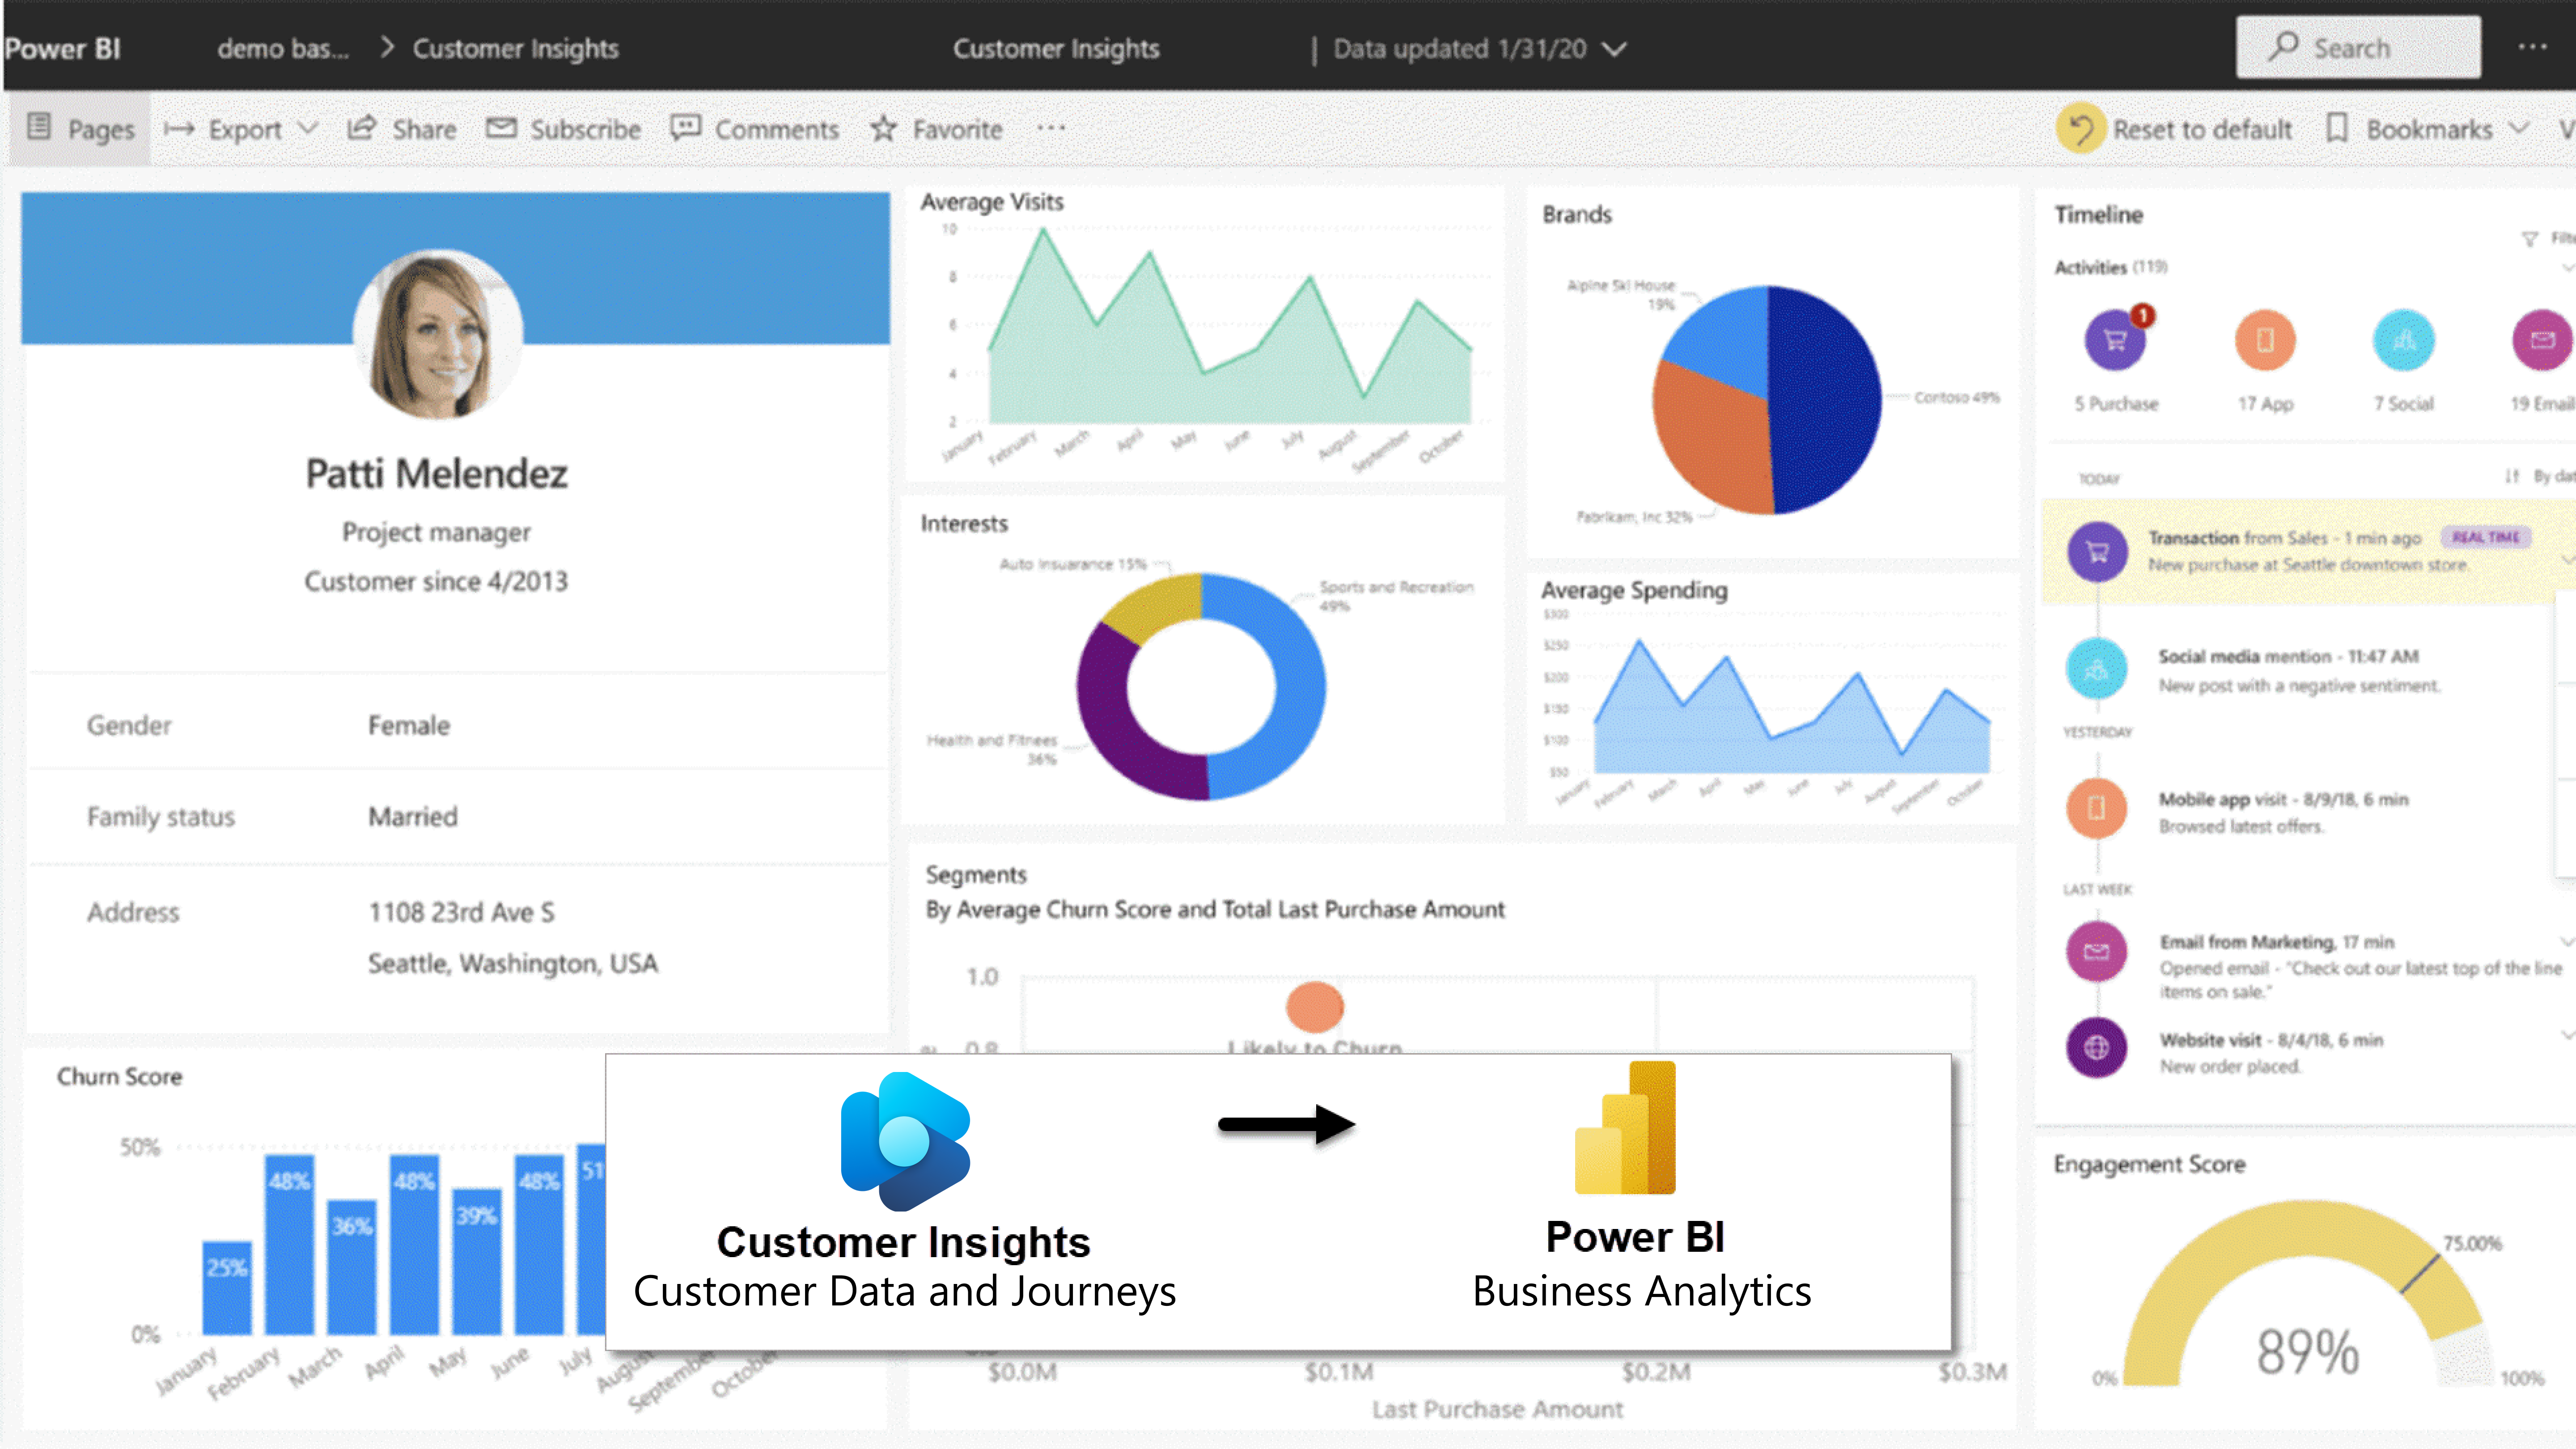Click the Share button
The width and height of the screenshot is (2576, 1449).
click(402, 129)
